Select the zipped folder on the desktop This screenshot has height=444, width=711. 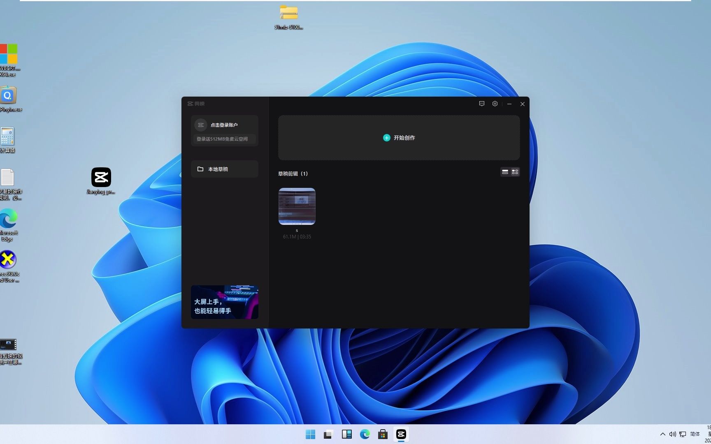288,13
